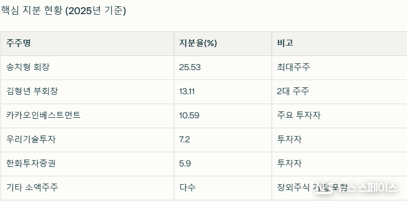407x203 pixels.
Task: Click the 13.11 percentage cell
Action: click(223, 92)
